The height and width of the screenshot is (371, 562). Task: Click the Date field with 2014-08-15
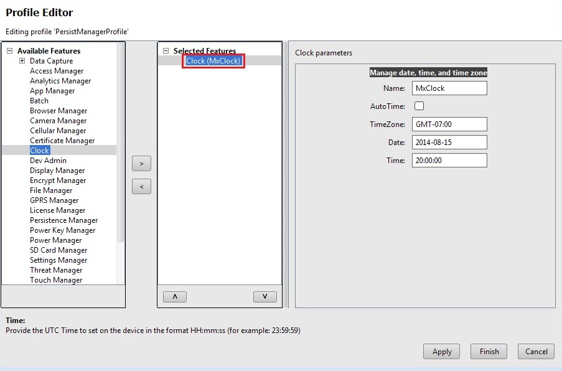449,143
